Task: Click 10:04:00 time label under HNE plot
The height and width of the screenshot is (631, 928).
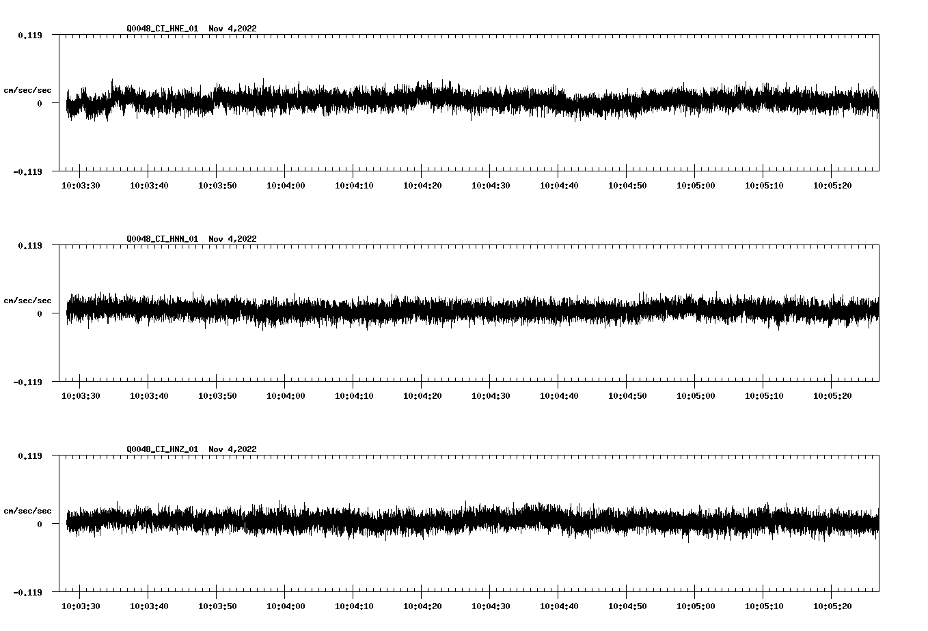Action: [286, 186]
